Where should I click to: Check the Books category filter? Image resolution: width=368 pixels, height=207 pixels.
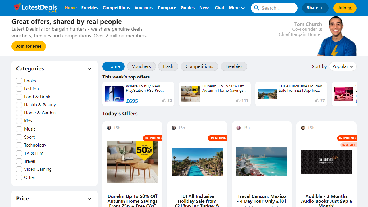coord(19,81)
